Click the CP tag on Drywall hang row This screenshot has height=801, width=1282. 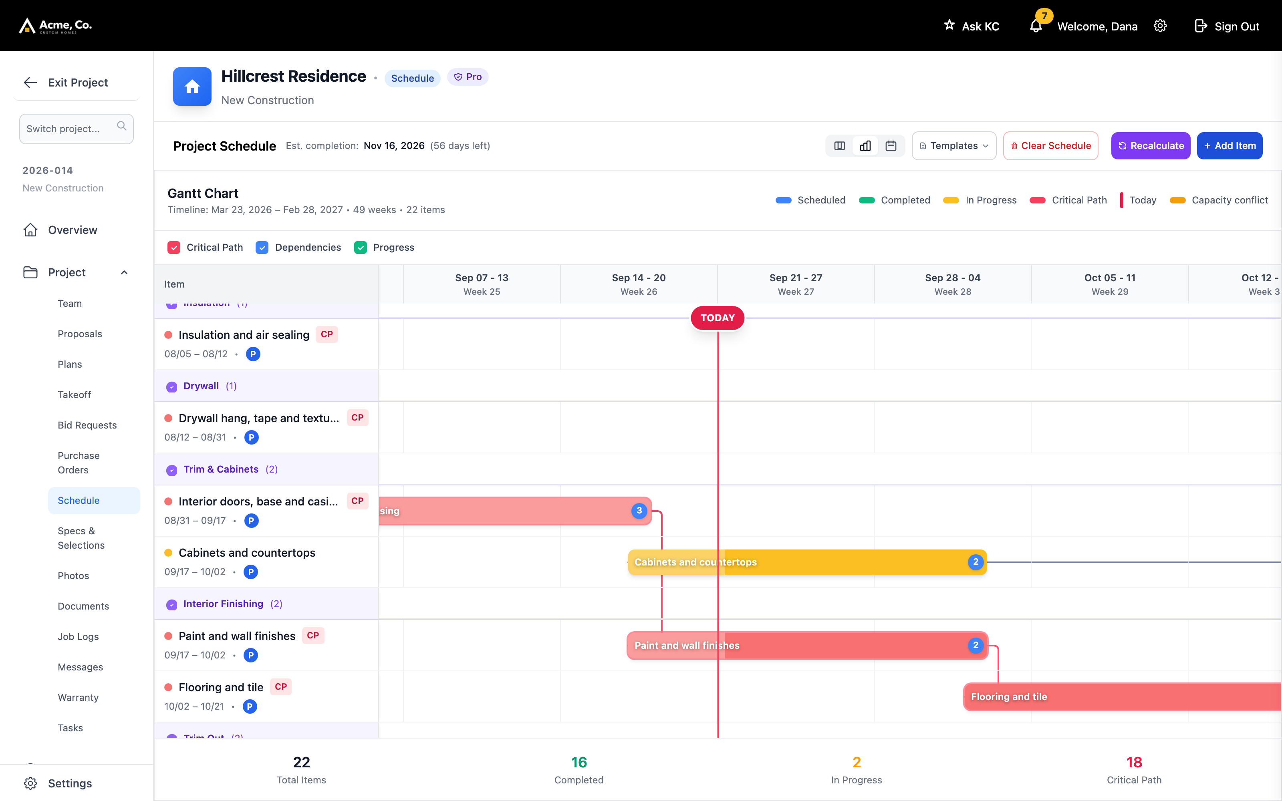point(358,417)
